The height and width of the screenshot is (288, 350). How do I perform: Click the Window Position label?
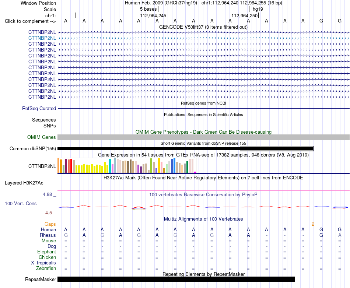[38, 3]
